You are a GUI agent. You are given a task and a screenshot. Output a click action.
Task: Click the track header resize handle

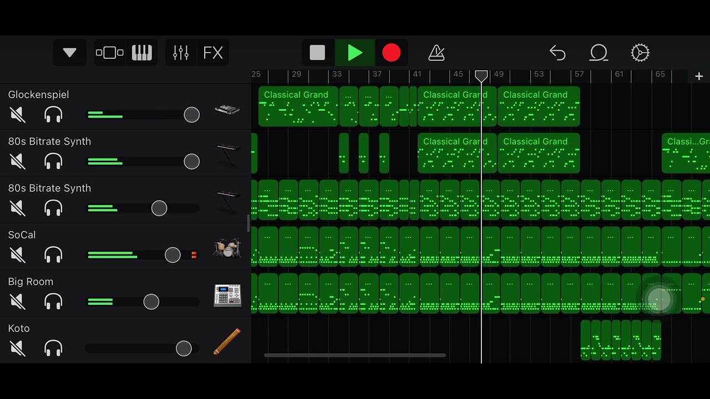pyautogui.click(x=248, y=223)
